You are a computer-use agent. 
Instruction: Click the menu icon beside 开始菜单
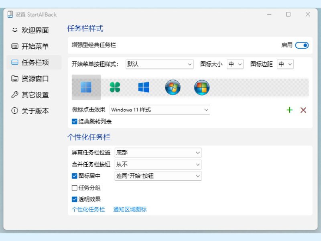click(x=14, y=46)
